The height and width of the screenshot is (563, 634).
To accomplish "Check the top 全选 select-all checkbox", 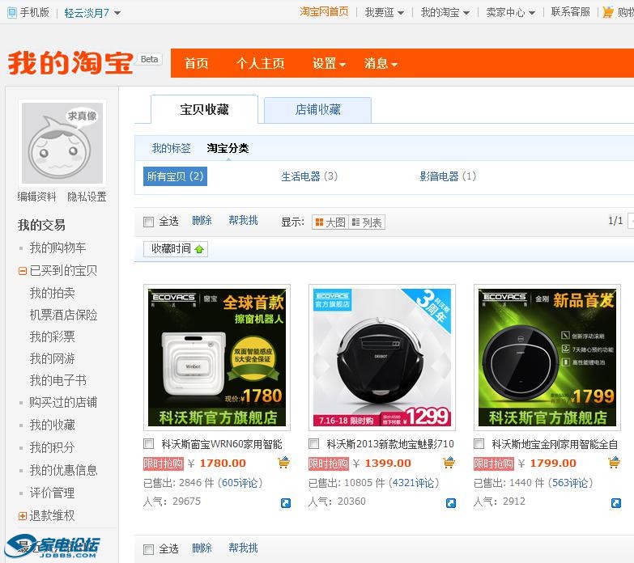I will tap(148, 222).
